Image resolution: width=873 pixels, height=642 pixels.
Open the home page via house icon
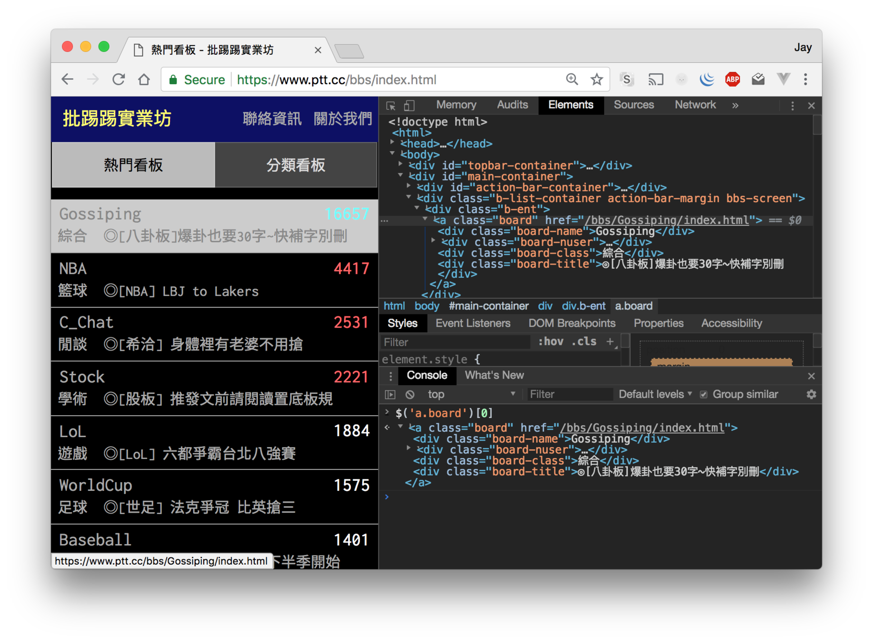click(144, 79)
